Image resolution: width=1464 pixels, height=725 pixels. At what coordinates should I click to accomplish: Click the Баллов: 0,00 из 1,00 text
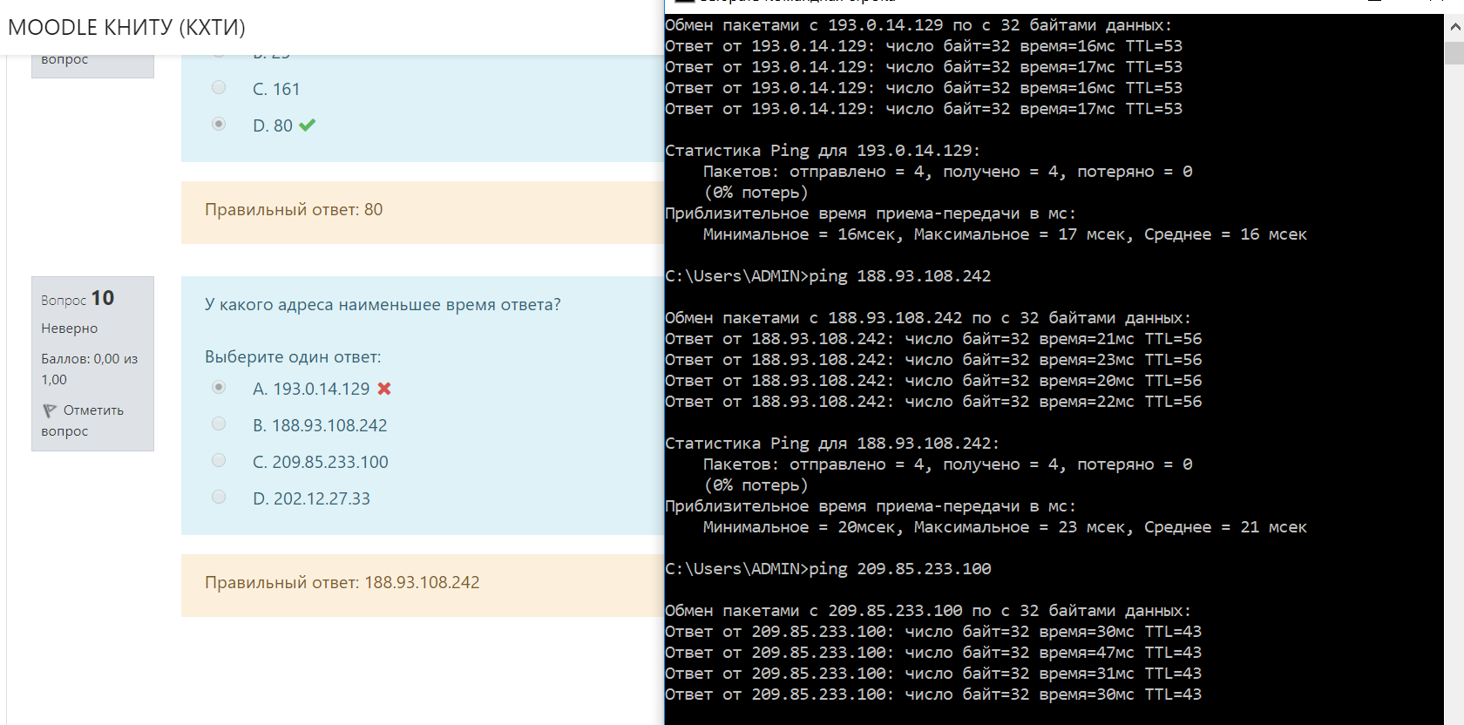pos(90,369)
